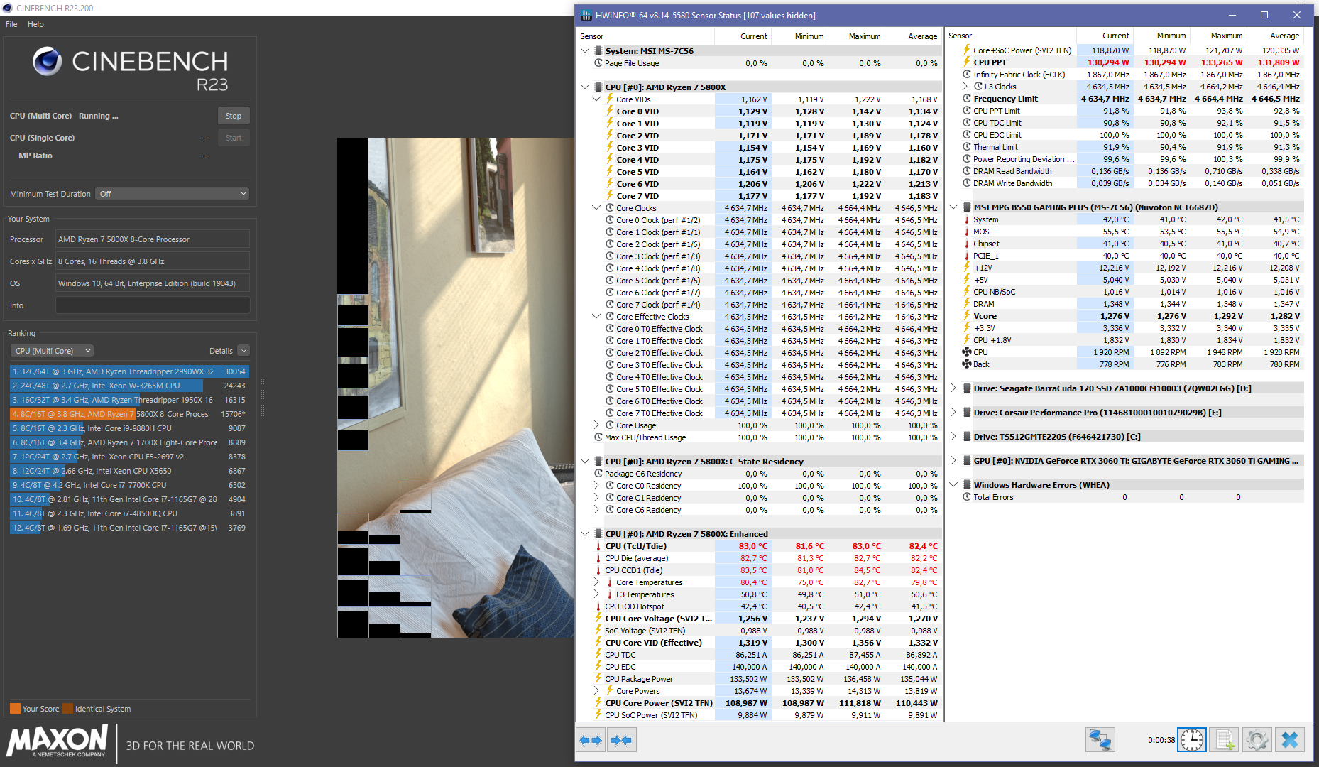Open the CPU (Multi Core) ranking dropdown
Viewport: 1319px width, 767px height.
click(53, 351)
